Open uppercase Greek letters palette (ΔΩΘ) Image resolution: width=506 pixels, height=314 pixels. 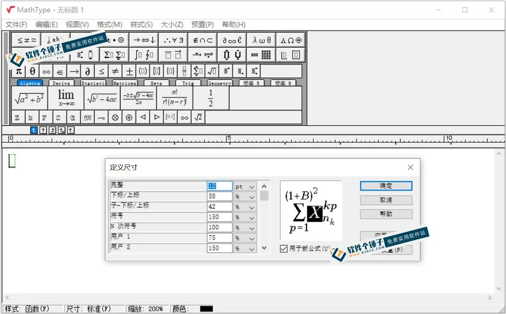click(x=291, y=40)
